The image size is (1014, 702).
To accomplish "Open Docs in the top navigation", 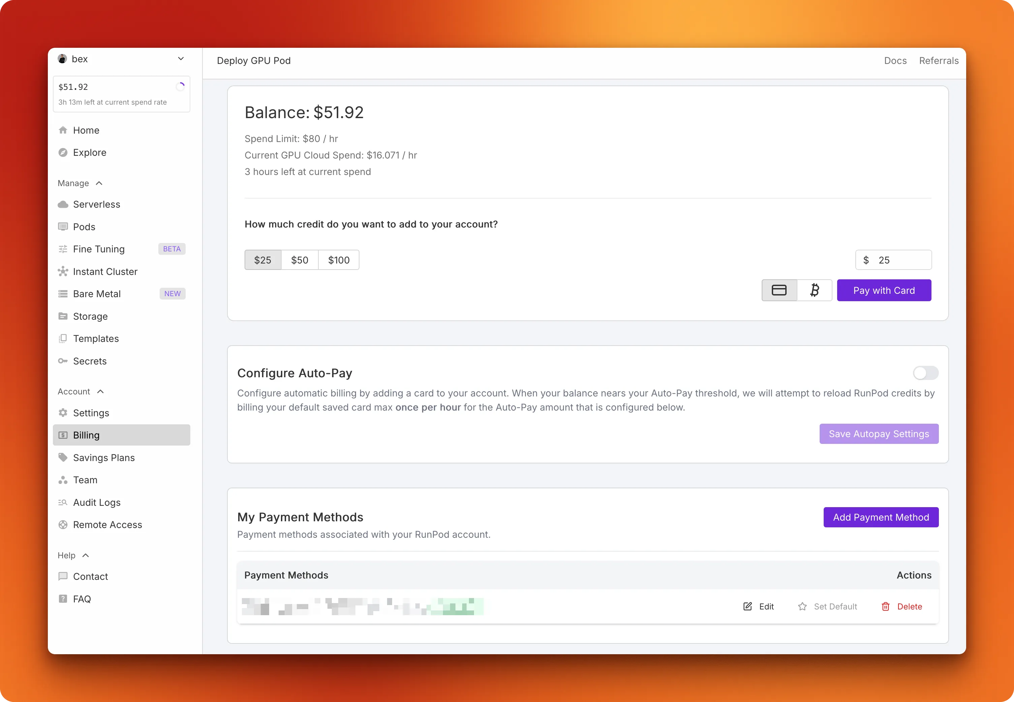I will click(895, 60).
